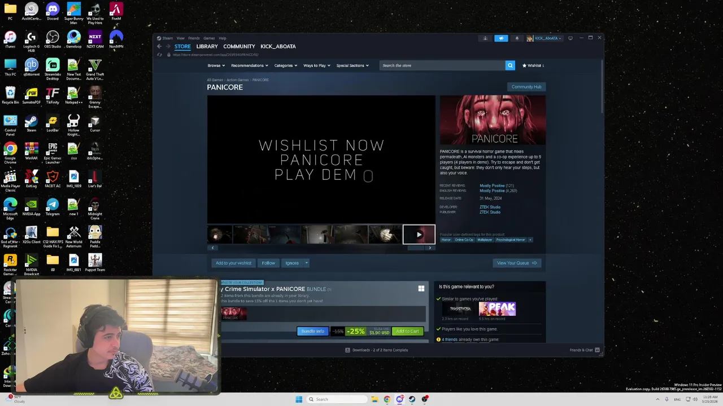Expand tags with the plus button
Image resolution: width=723 pixels, height=406 pixels.
click(530, 240)
